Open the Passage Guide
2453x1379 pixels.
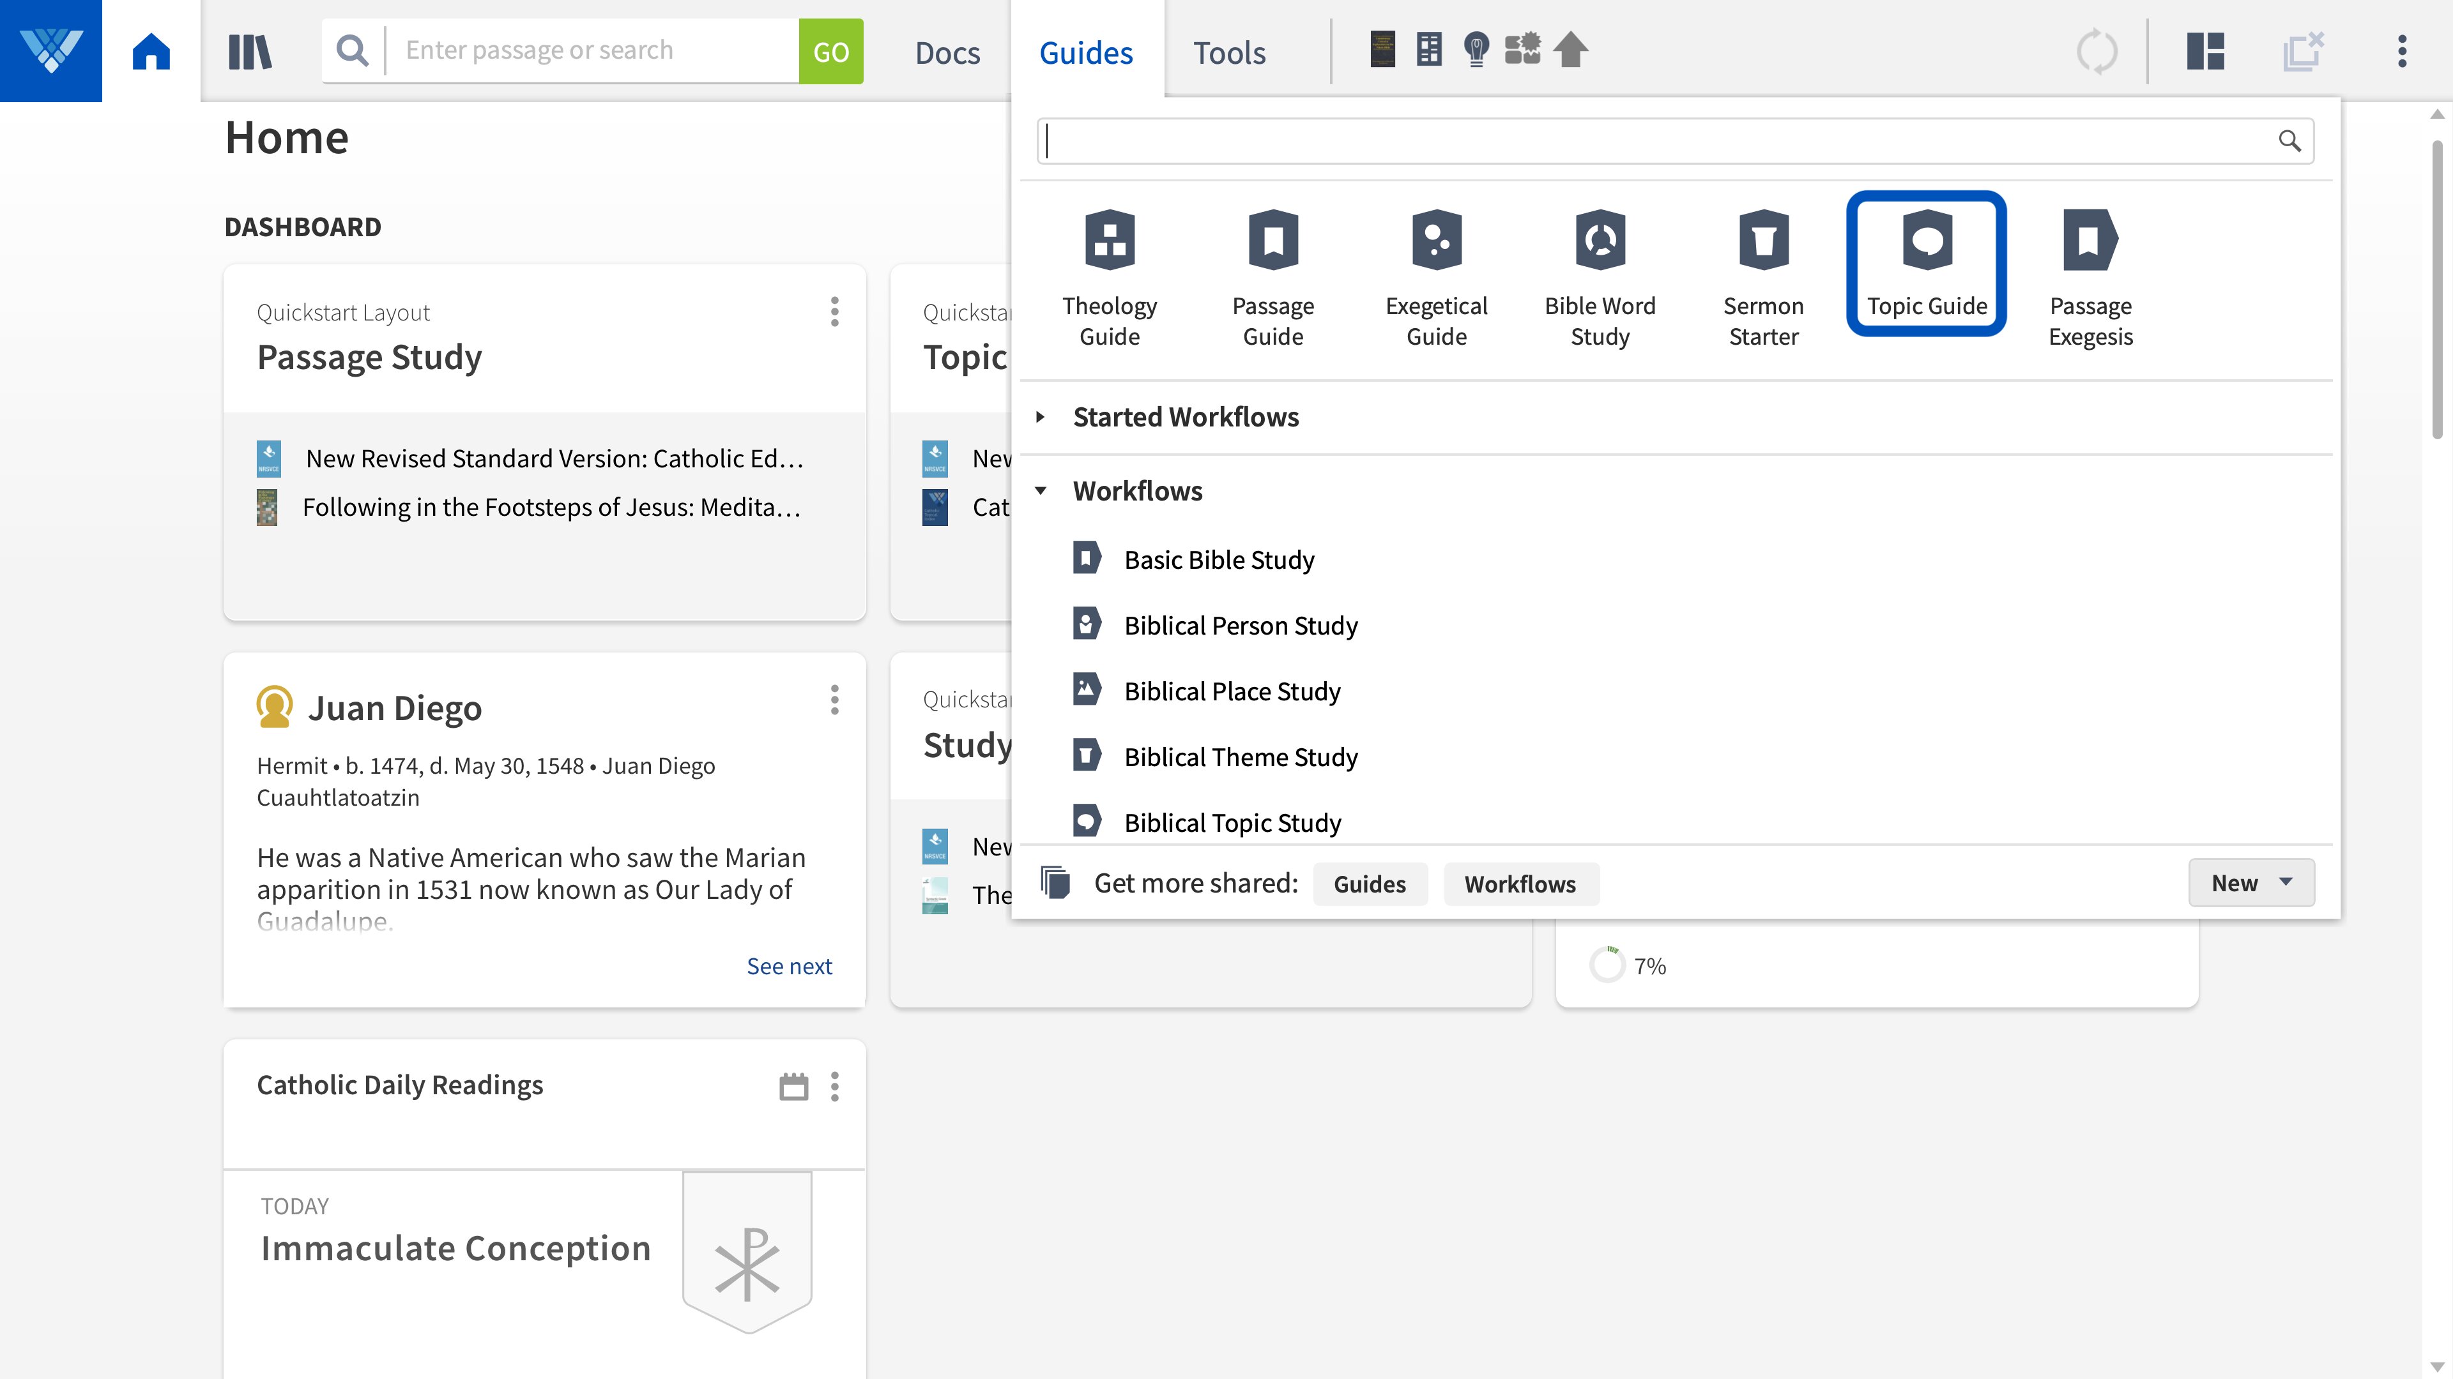tap(1273, 279)
